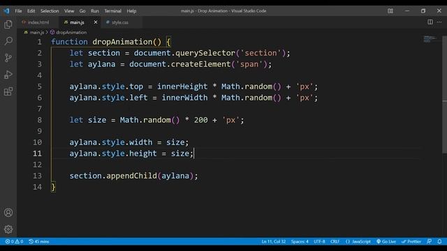447x251 pixels.
Task: Click innerHeight on line 5
Action: coord(182,86)
